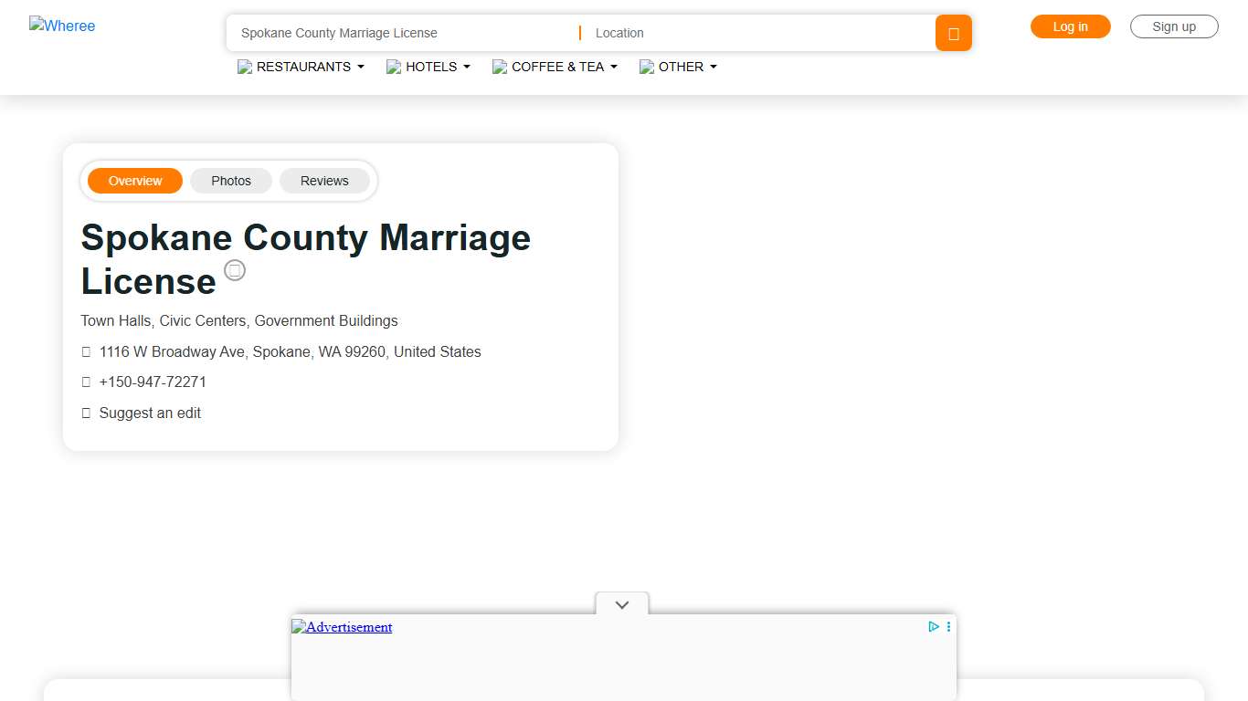Click the orange search magnifier icon
The image size is (1248, 701).
point(953,33)
